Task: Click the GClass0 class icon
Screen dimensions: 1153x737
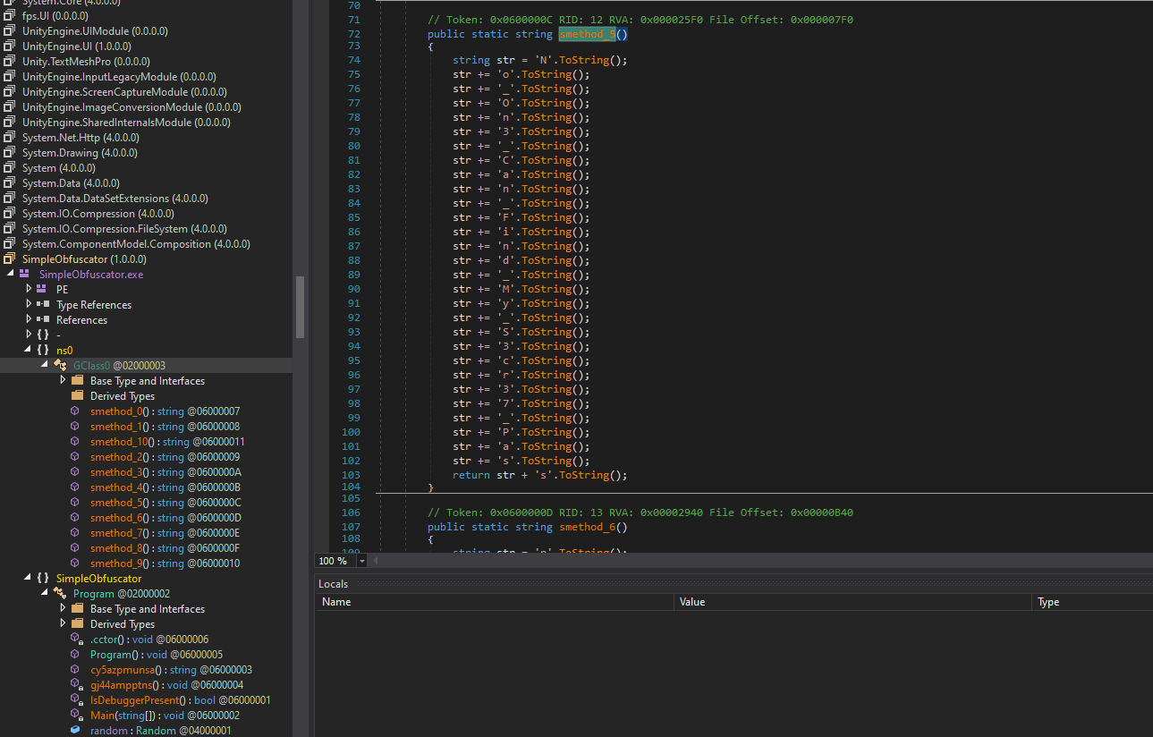Action: (x=60, y=366)
